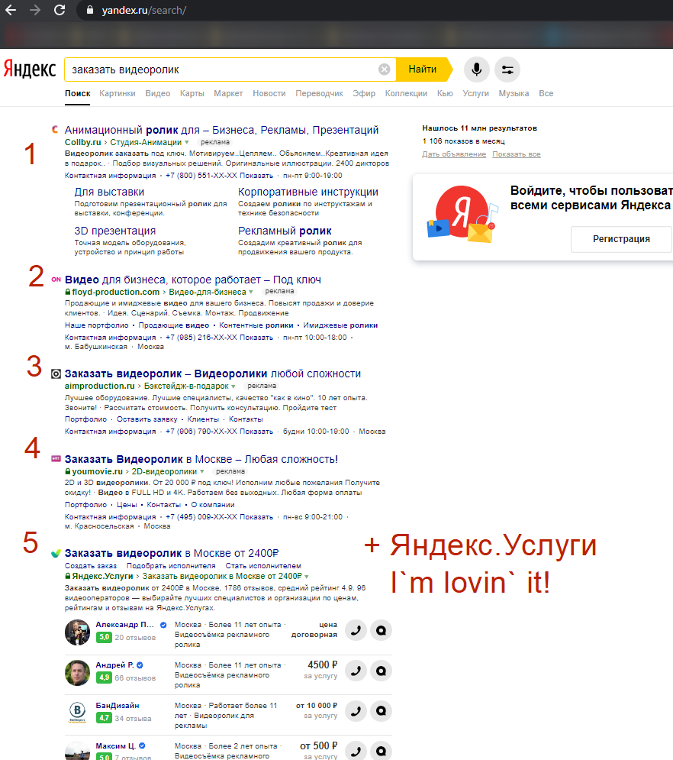
Task: Reload the page with the refresh icon
Action: point(60,10)
